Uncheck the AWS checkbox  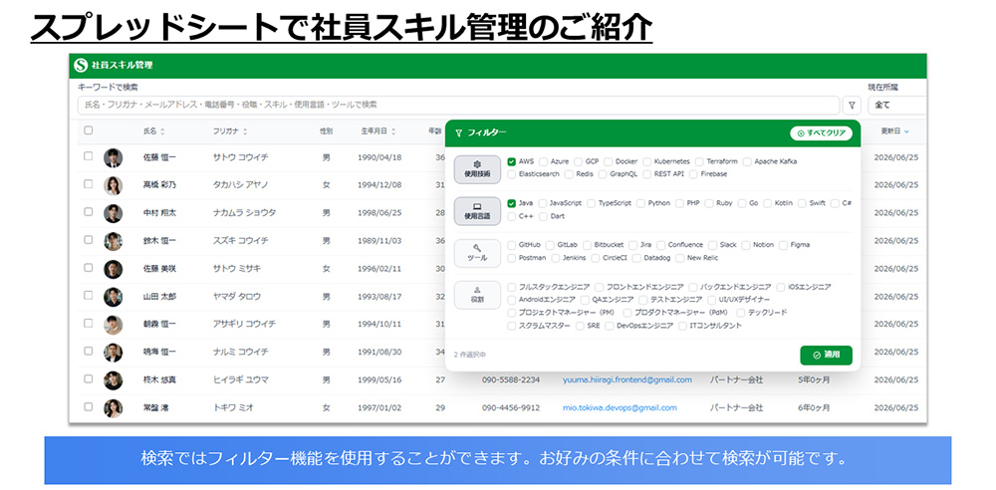click(511, 161)
